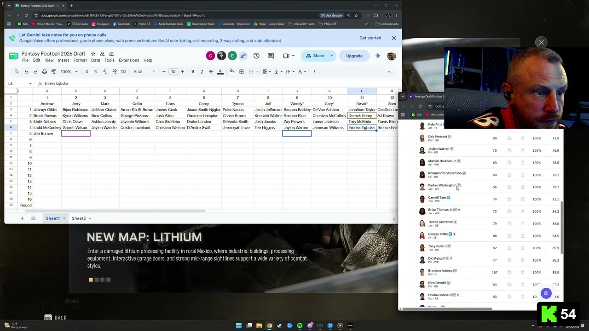Select the Joe Burrow cell
Screen dimensions: 589x331
coord(46,134)
